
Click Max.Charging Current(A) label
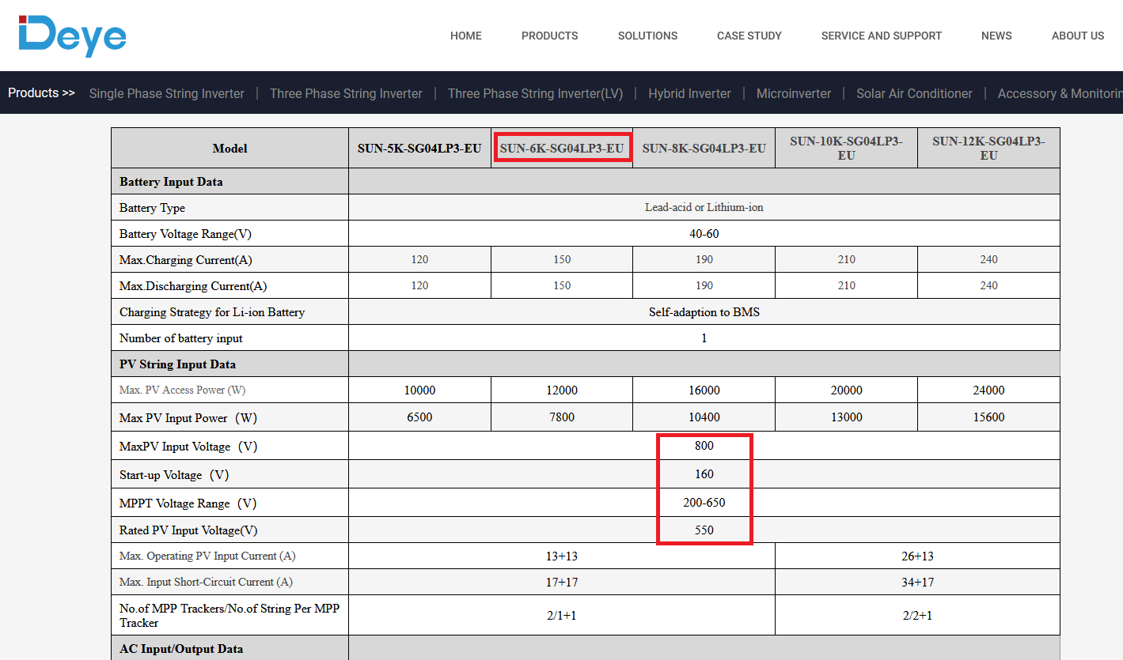(x=186, y=260)
